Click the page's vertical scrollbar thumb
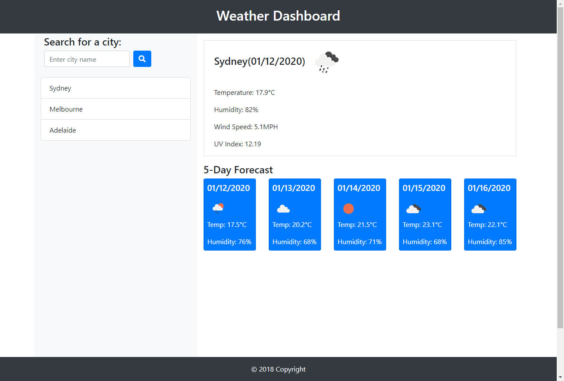 click(560, 167)
